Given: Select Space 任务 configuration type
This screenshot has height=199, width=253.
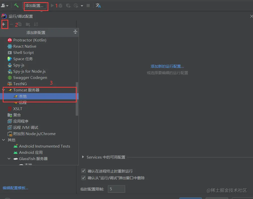Looking at the screenshot, I should 39,59.
